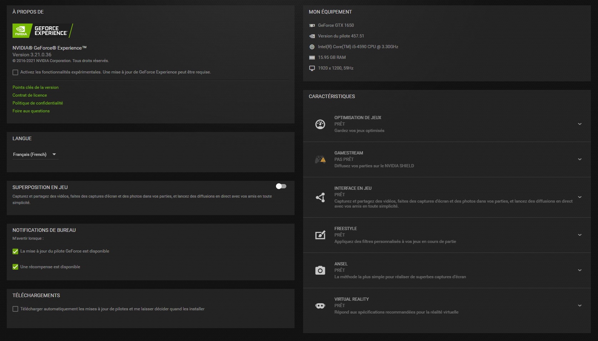The image size is (598, 341).
Task: Click the Intel Core i5-4590 CPU text
Action: [358, 47]
